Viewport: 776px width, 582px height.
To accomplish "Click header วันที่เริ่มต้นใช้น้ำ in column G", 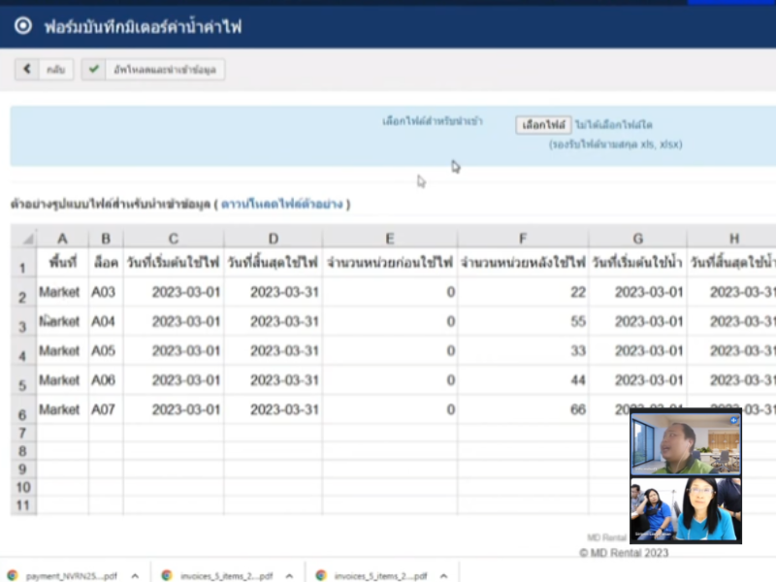I will coord(637,262).
